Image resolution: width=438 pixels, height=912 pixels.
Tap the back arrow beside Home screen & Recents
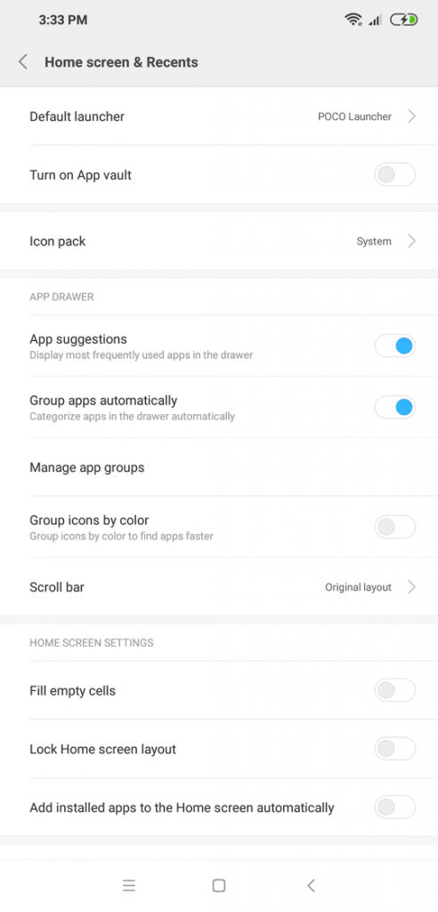(x=22, y=62)
